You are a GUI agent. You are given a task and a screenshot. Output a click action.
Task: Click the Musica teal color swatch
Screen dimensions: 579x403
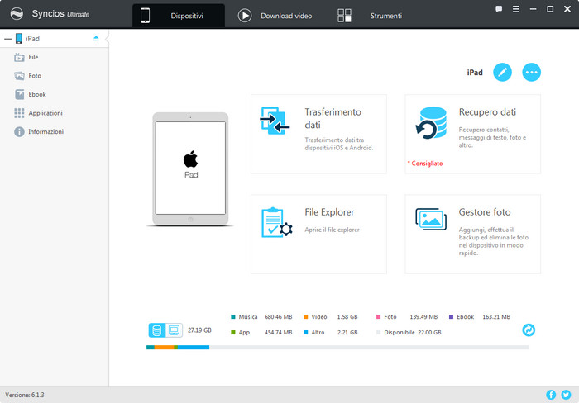[233, 317]
